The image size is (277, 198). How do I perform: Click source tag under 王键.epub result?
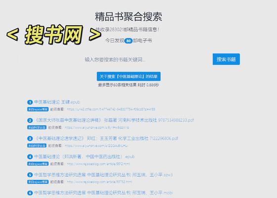[38, 109]
